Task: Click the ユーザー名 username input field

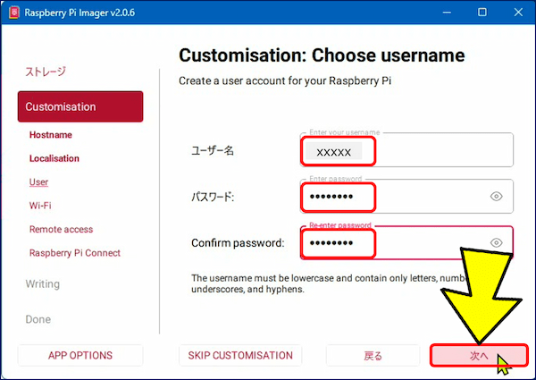Action: (x=406, y=150)
